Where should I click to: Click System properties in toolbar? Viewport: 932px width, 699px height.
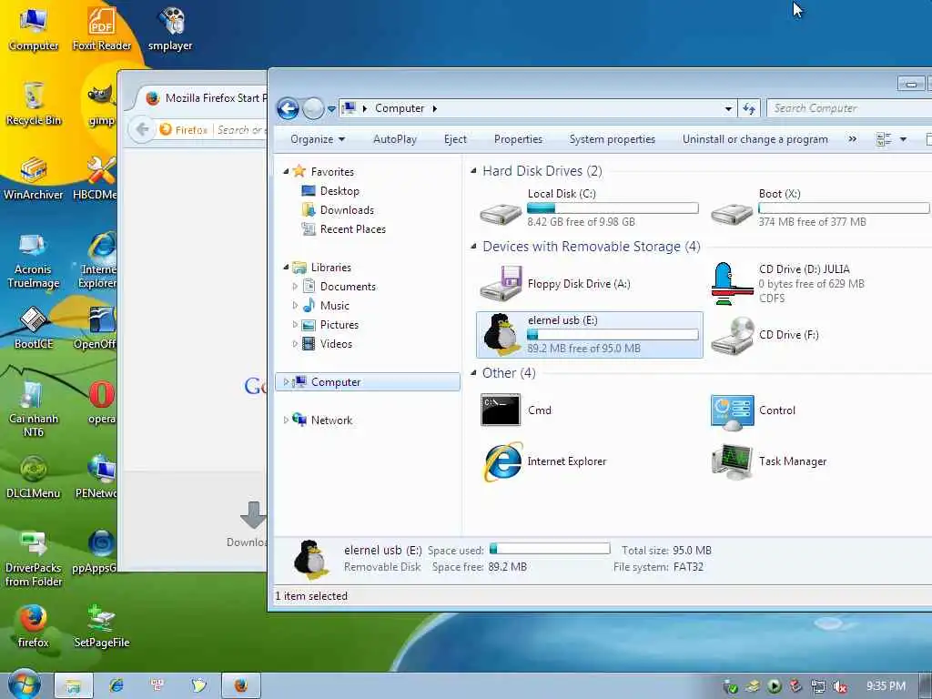(x=613, y=139)
